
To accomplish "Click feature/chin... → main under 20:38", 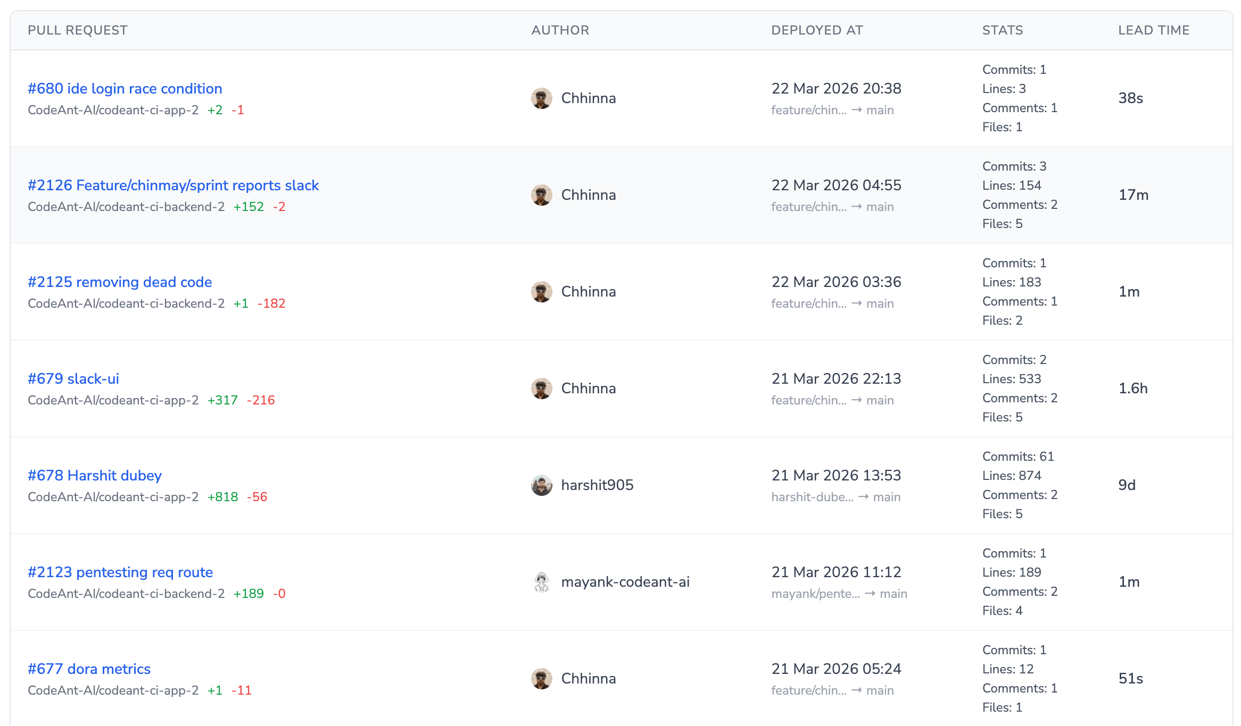I will tap(833, 110).
